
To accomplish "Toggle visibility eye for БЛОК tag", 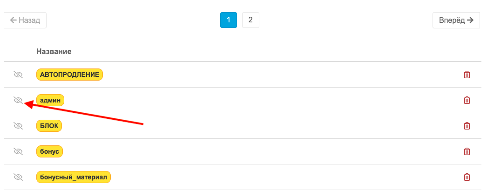I will click(18, 126).
